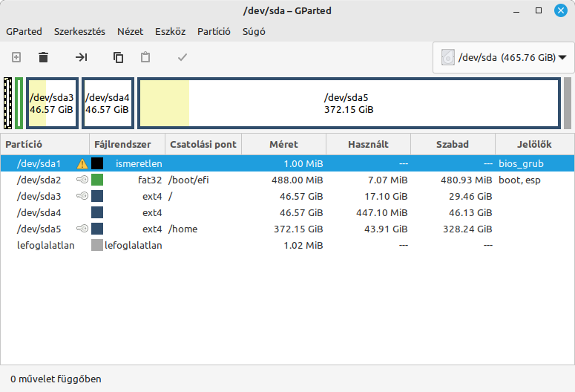575x392 pixels.
Task: Sort by the Fájlrendszer column header
Action: point(128,144)
